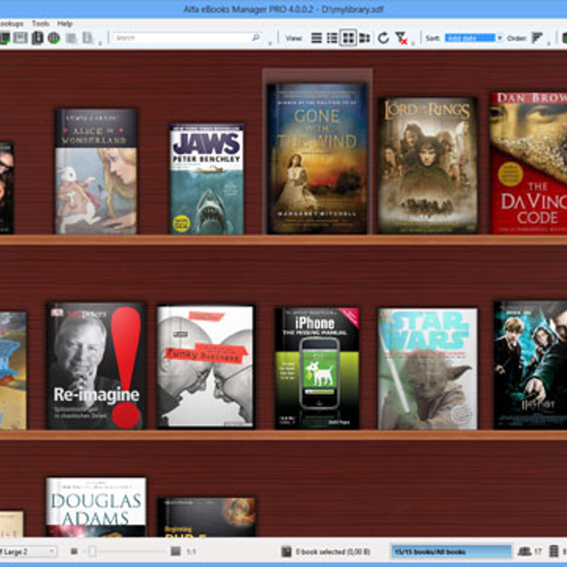Click the greyed document icon in toolbar

tap(71, 38)
